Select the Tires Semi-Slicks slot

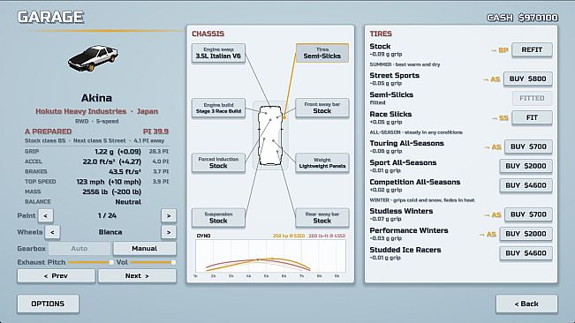click(322, 53)
